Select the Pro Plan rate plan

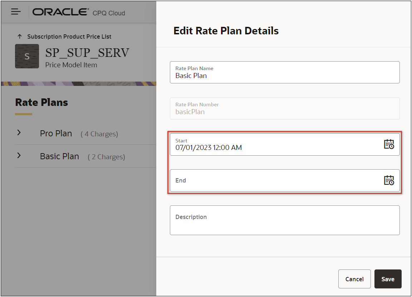(x=56, y=133)
